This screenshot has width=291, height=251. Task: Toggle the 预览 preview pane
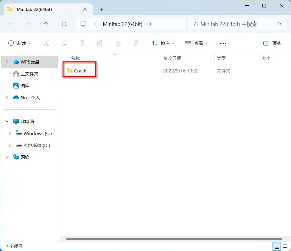tap(272, 43)
